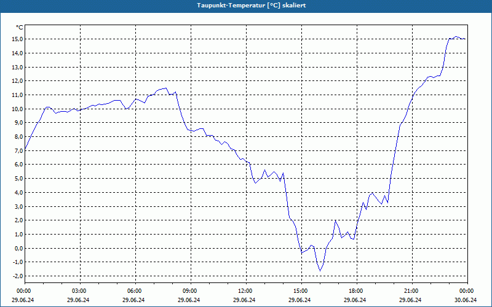Screen dimensions: 492x307
Task: Select the '-2,0' y-axis label
Action: [x=18, y=276]
